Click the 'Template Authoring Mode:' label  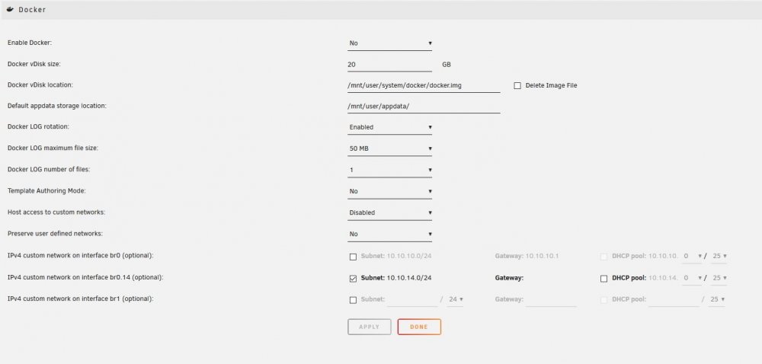46,190
